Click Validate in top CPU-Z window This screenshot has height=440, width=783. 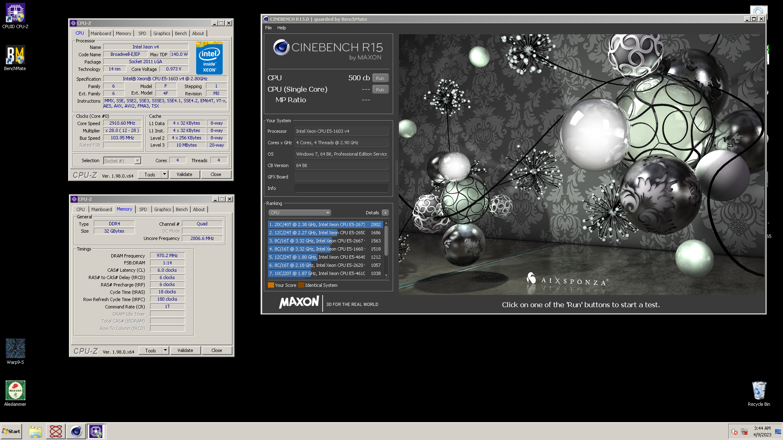[184, 174]
